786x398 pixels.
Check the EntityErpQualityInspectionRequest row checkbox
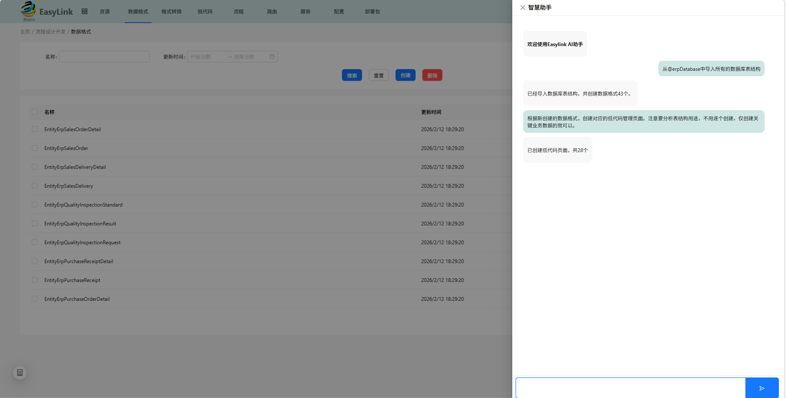[35, 242]
